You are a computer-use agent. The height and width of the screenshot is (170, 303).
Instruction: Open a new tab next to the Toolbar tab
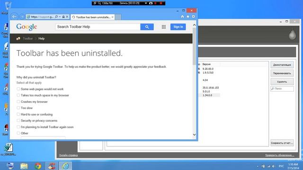118,17
